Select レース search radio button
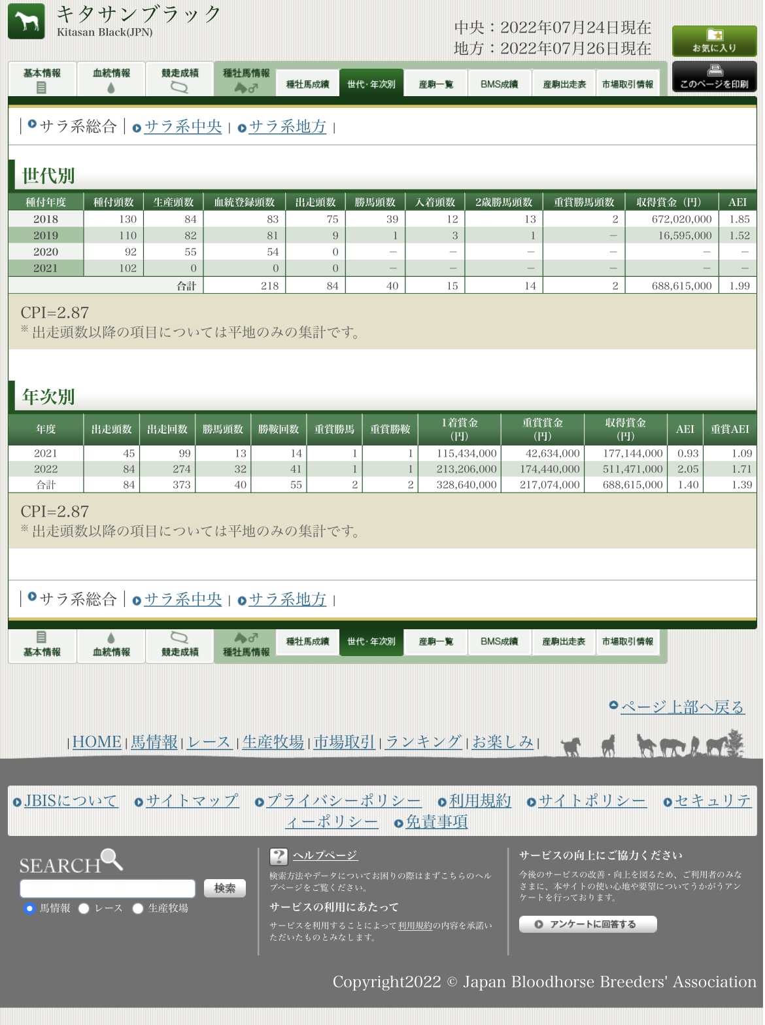This screenshot has width=765, height=1025. click(x=84, y=908)
